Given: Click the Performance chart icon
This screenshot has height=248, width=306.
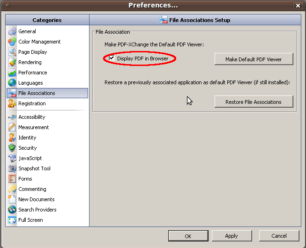Looking at the screenshot, I should (x=12, y=73).
